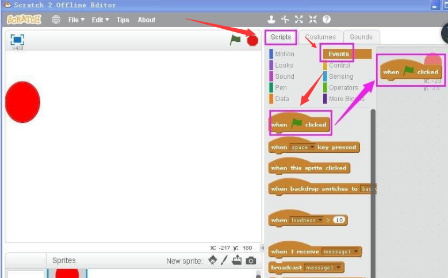Select the red sprite thumbnail in Sprites pane
This screenshot has width=448, height=278.
pyautogui.click(x=67, y=273)
